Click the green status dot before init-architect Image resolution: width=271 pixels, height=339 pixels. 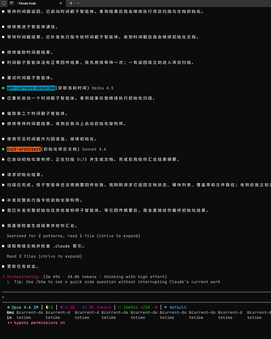pyautogui.click(x=3, y=149)
